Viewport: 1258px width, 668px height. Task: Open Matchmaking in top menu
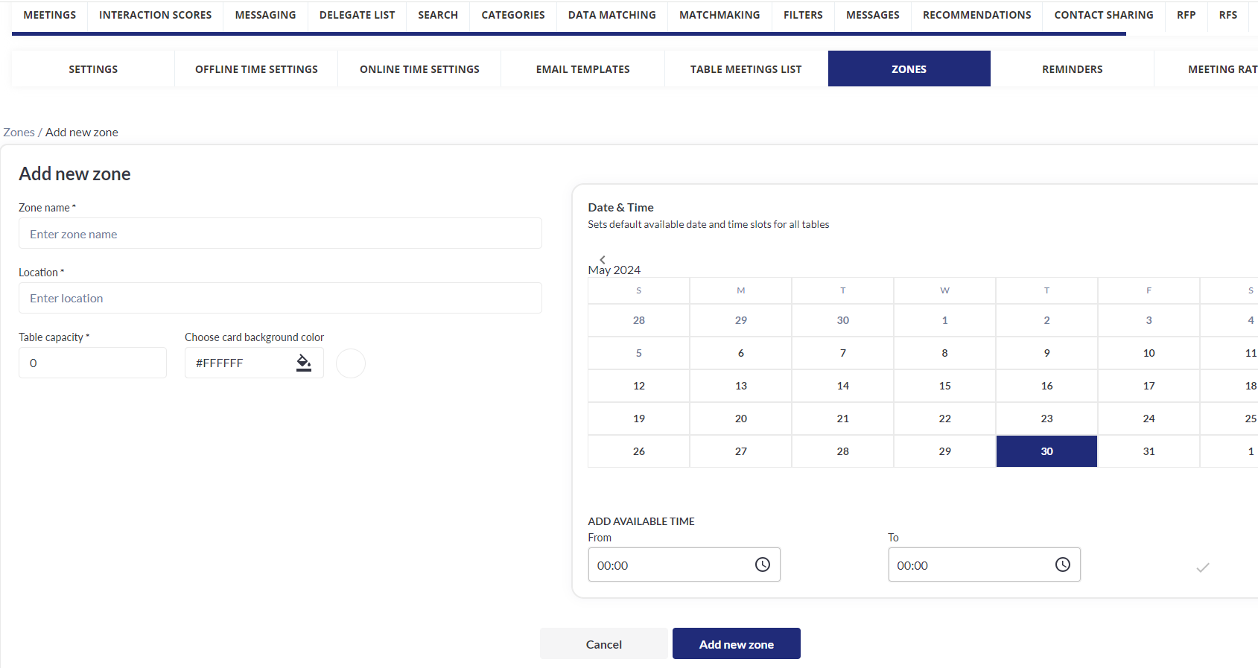(719, 15)
